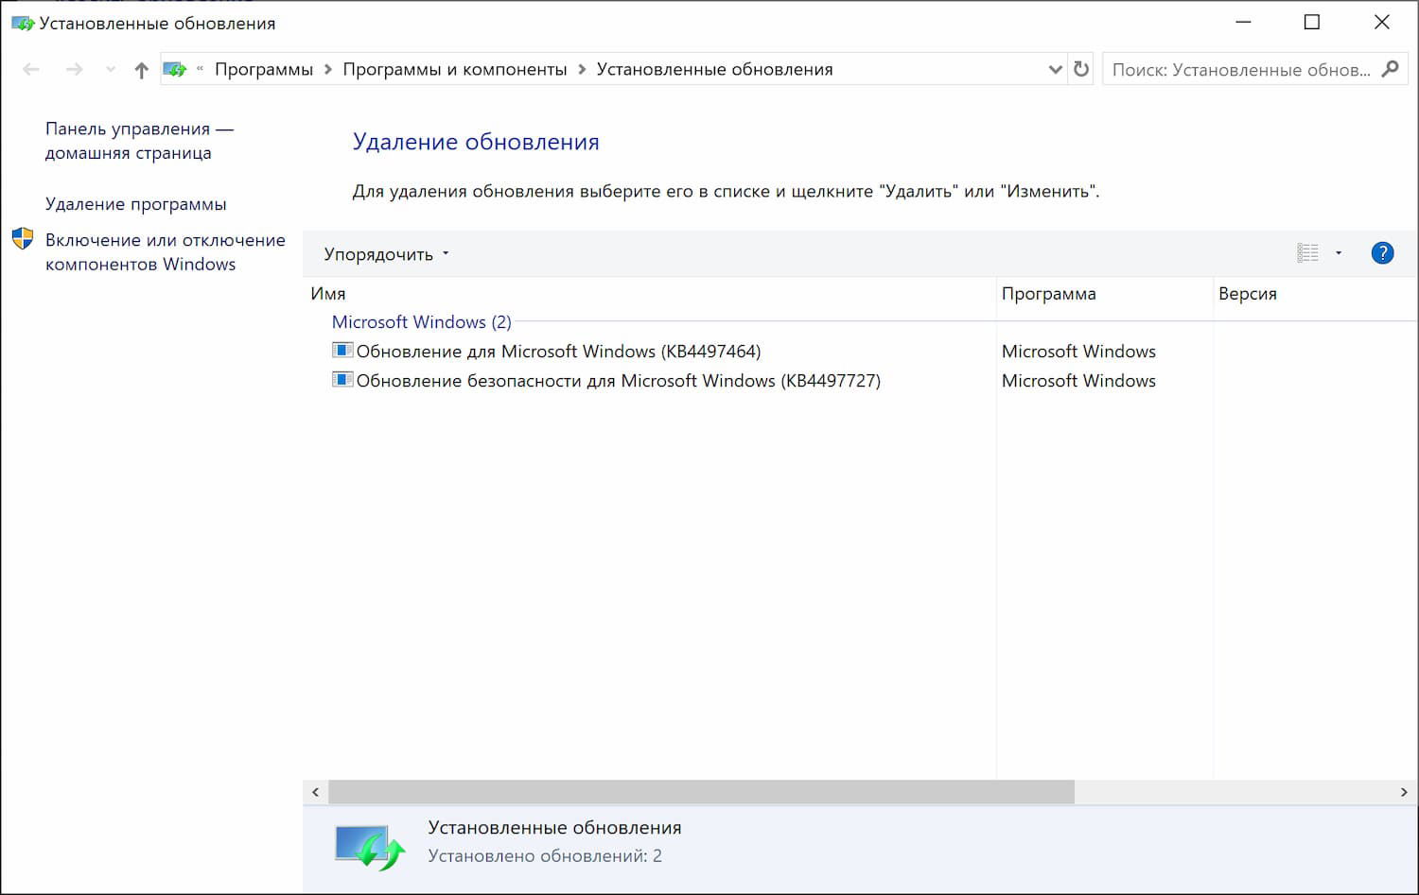Click the Back navigation arrow
The image size is (1419, 895).
[31, 68]
